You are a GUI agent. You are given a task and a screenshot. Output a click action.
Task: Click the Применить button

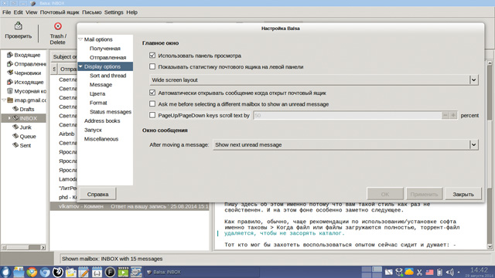click(x=424, y=194)
